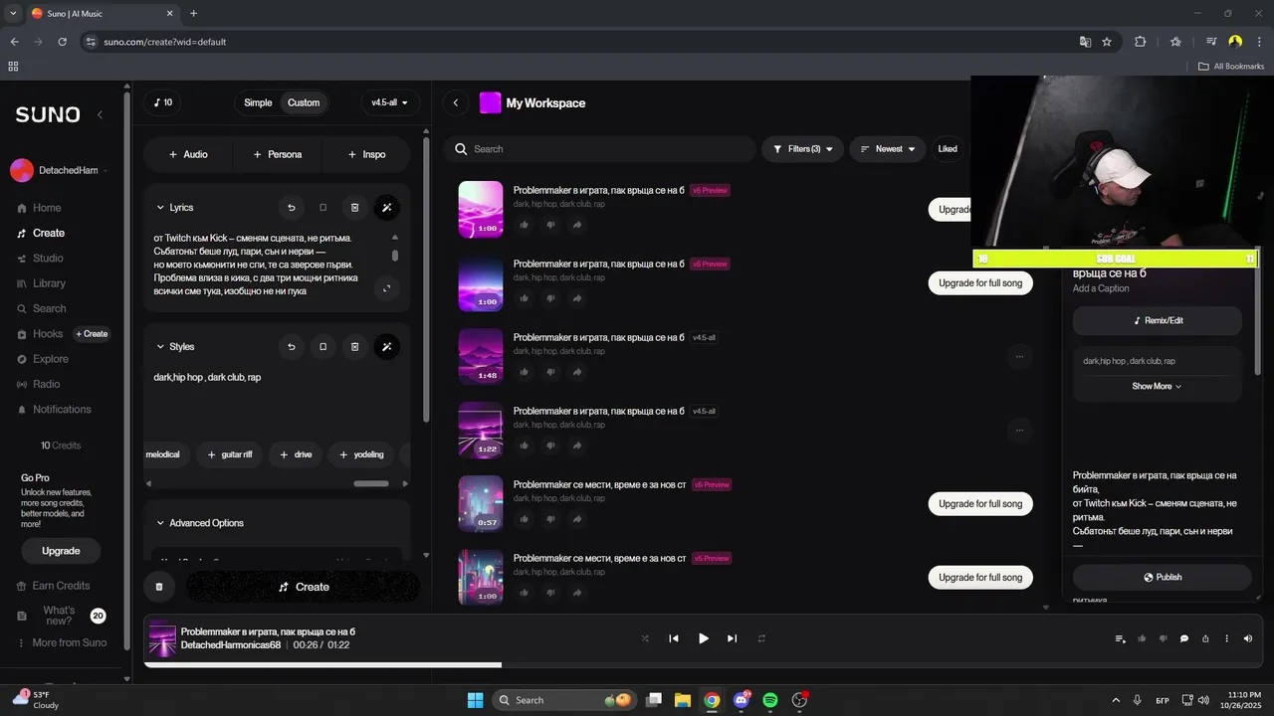The height and width of the screenshot is (716, 1274).
Task: Click the style tags horizontal scrollbar
Action: coord(371,484)
